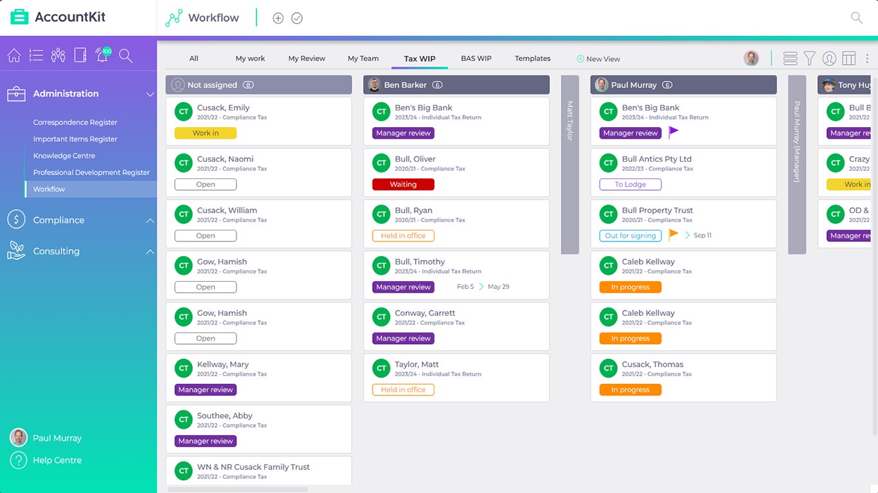Open the Open status on Cusack, Naomi
The image size is (878, 493).
(206, 184)
